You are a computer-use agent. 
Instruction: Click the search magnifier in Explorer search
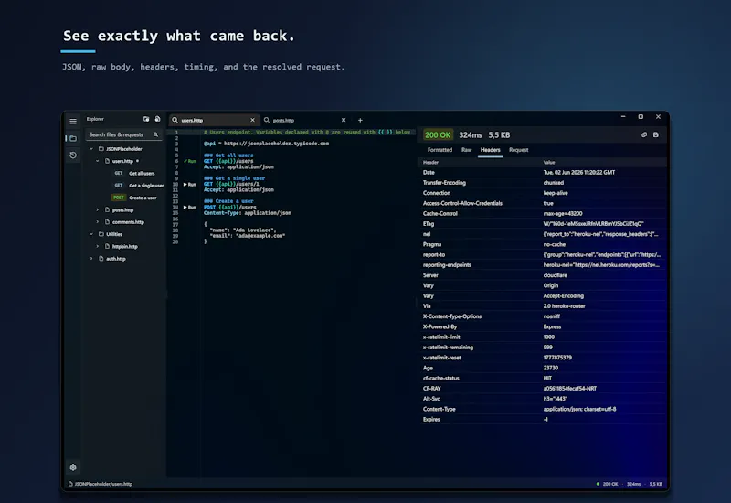pyautogui.click(x=155, y=134)
